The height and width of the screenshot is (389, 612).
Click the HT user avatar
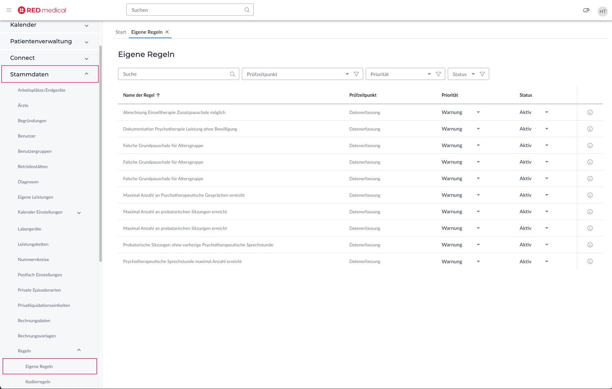tap(602, 11)
